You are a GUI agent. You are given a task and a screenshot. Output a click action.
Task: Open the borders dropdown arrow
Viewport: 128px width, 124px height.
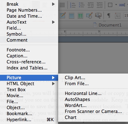tap(116, 5)
